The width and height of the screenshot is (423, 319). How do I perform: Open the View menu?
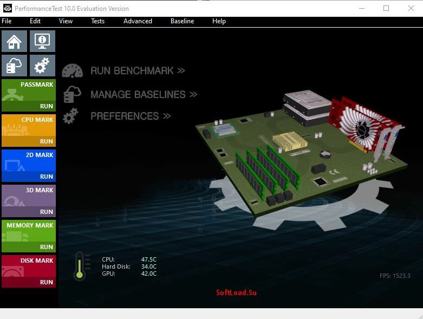coord(66,21)
